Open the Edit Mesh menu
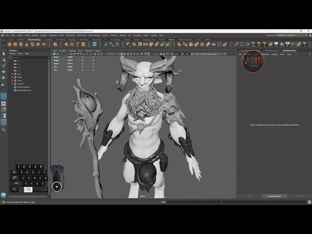This screenshot has height=234, width=312. coord(70,35)
